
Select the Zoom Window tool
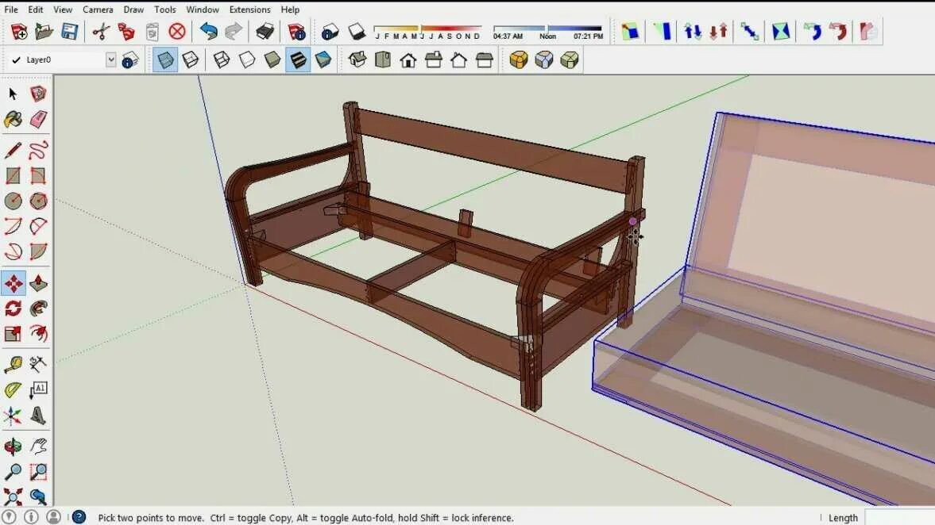(x=38, y=472)
